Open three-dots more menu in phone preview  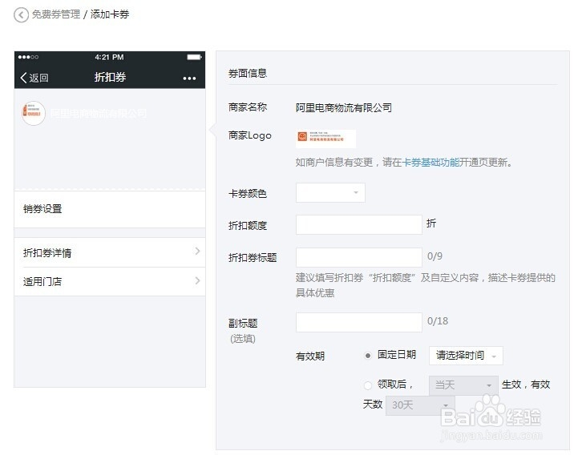click(x=189, y=79)
